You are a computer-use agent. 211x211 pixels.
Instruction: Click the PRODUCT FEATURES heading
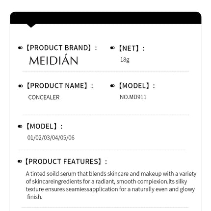(66, 161)
